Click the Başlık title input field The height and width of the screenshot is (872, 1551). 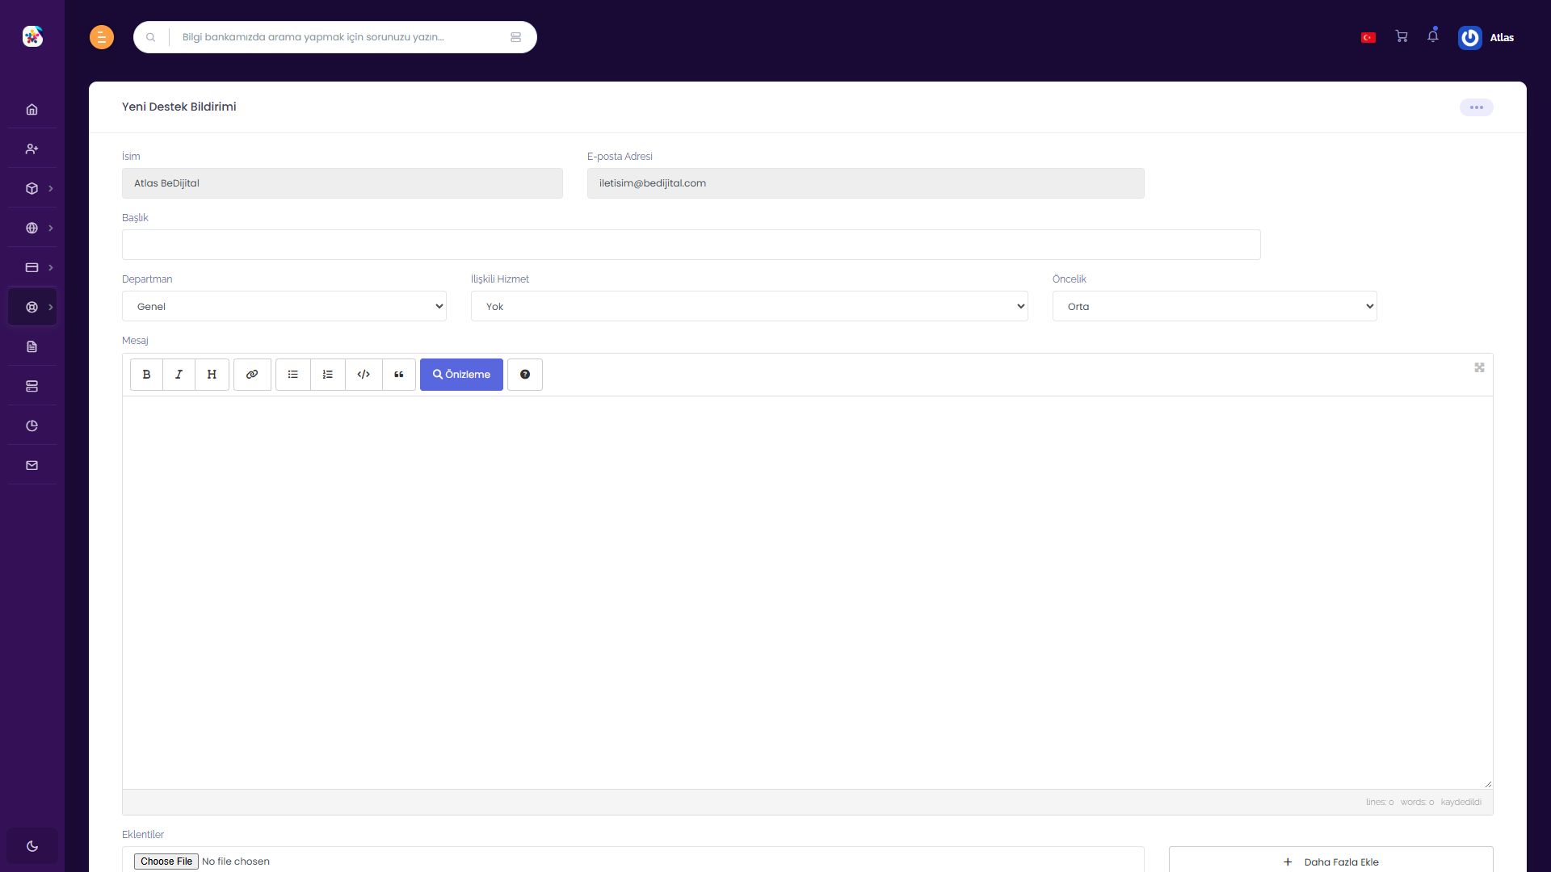click(691, 245)
